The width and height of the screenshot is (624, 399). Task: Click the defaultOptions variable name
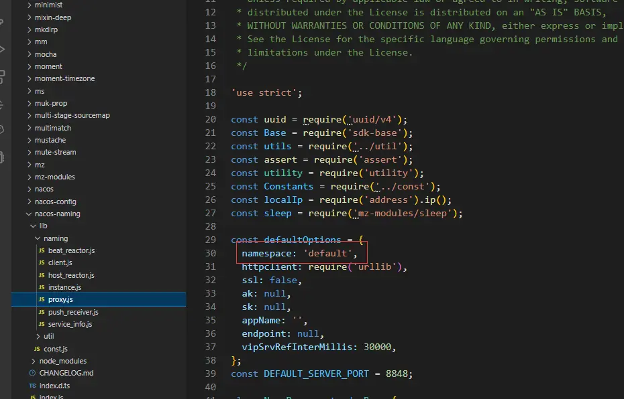coord(303,240)
